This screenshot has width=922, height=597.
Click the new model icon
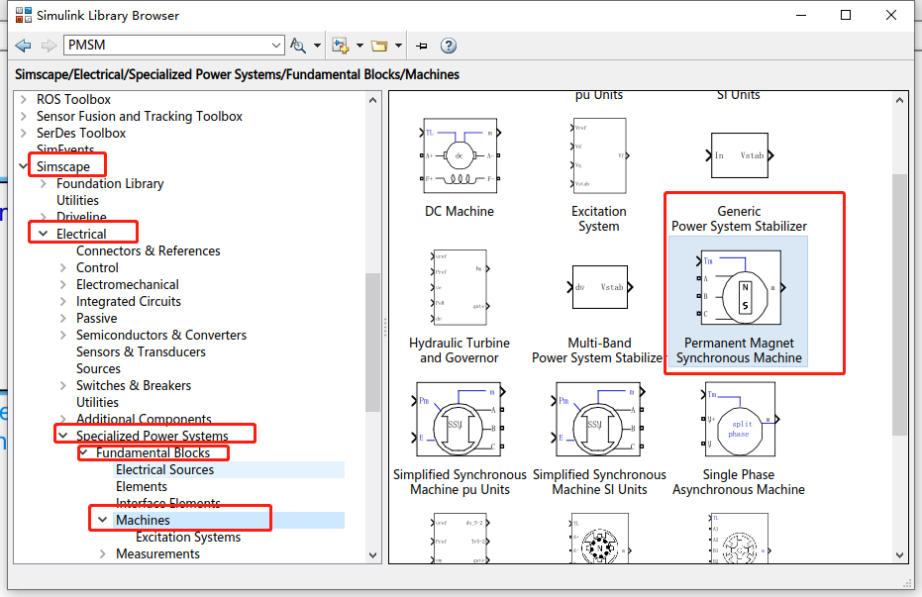pyautogui.click(x=341, y=46)
